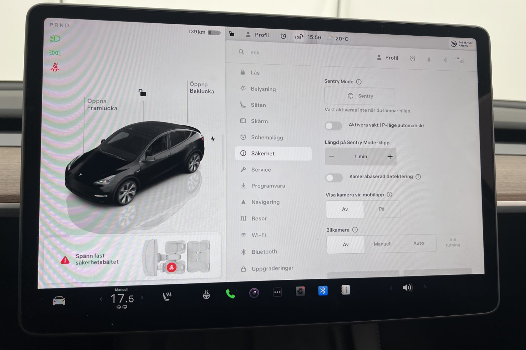Select Av for Bilkamera
526x350 pixels.
[x=346, y=244]
